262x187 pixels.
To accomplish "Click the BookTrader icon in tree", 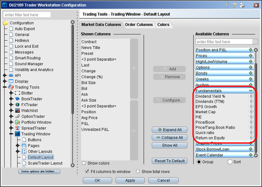I will point(17,99).
